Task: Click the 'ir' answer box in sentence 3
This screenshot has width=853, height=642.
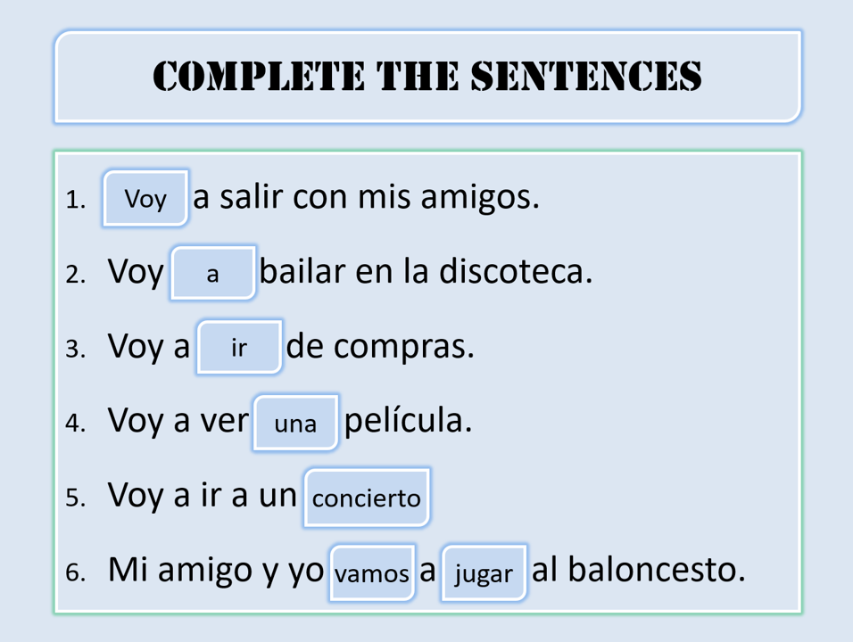Action: point(239,347)
